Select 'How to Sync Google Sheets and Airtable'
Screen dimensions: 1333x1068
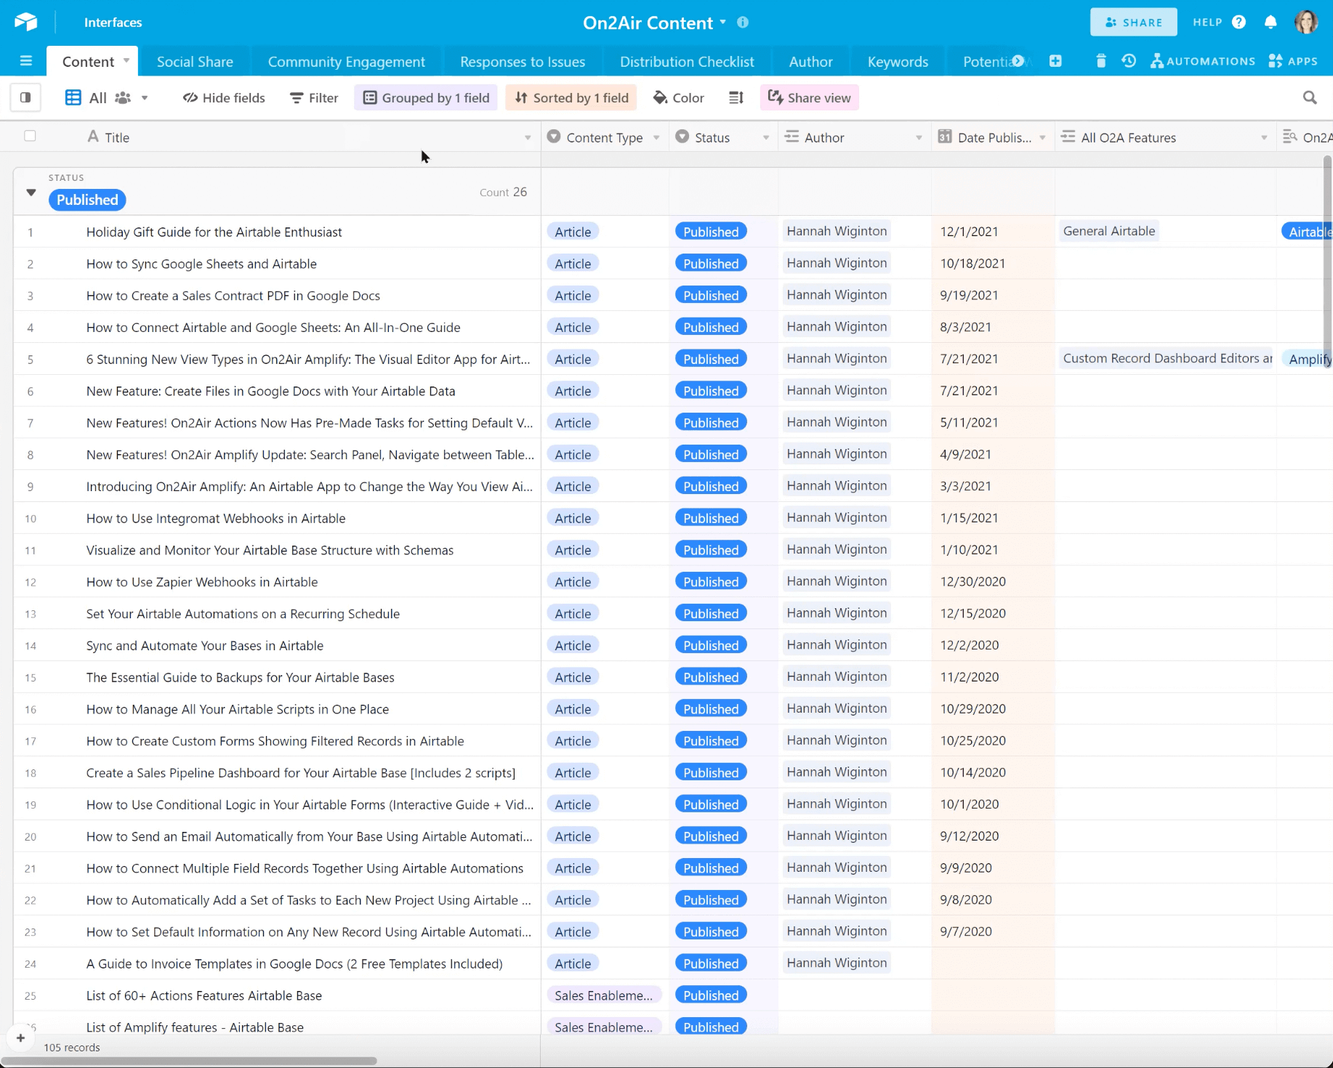(201, 264)
